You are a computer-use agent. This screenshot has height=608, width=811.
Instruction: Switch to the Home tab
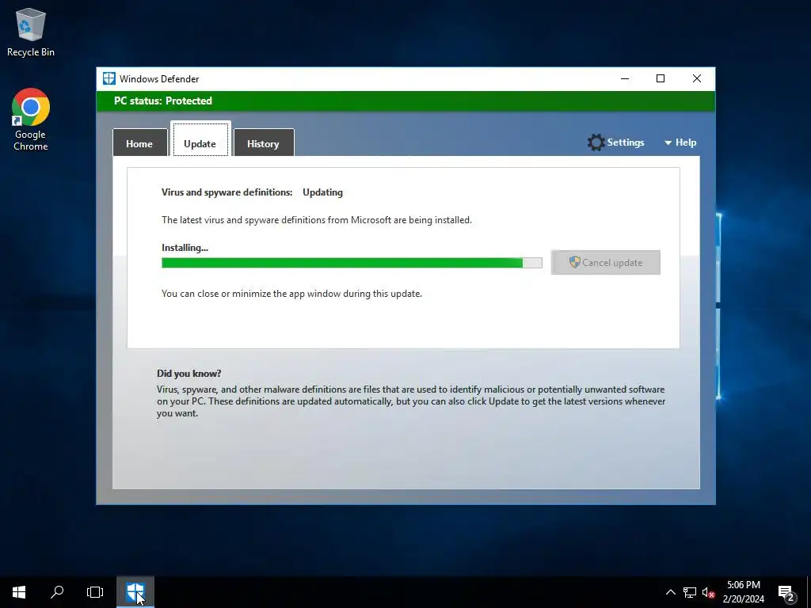tap(139, 143)
